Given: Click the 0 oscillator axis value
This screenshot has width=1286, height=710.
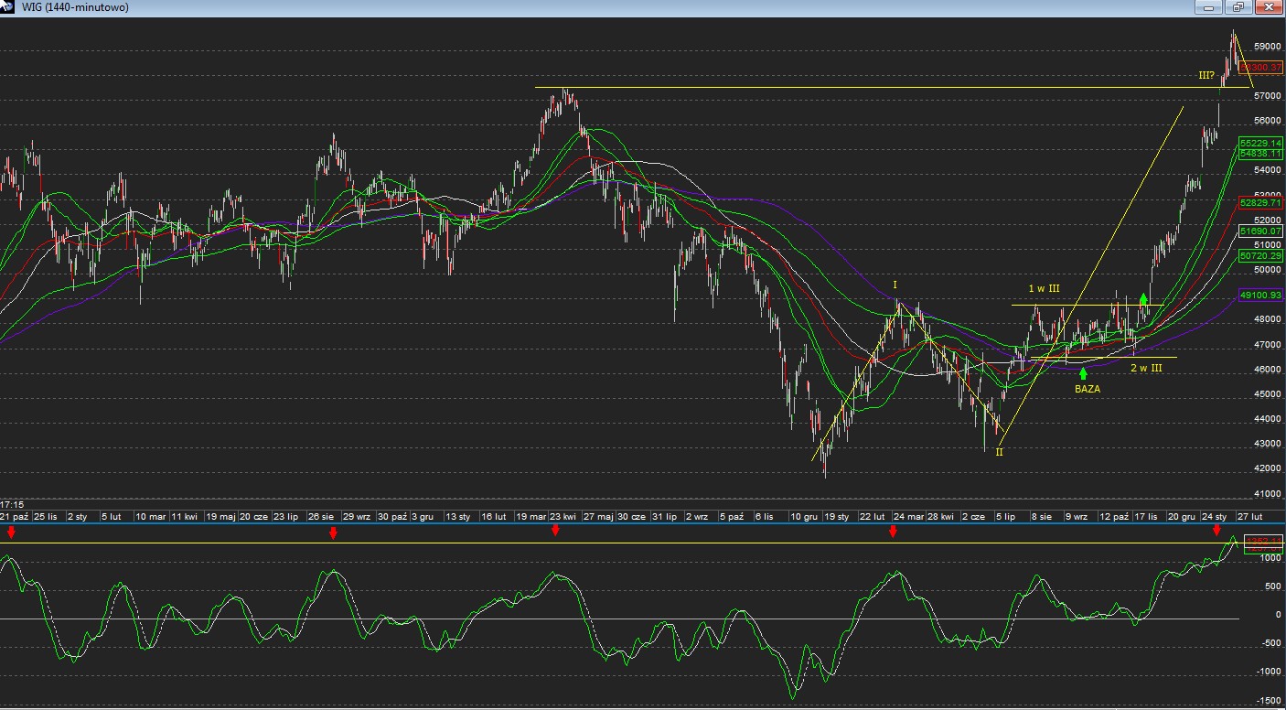Looking at the screenshot, I should [x=1277, y=615].
